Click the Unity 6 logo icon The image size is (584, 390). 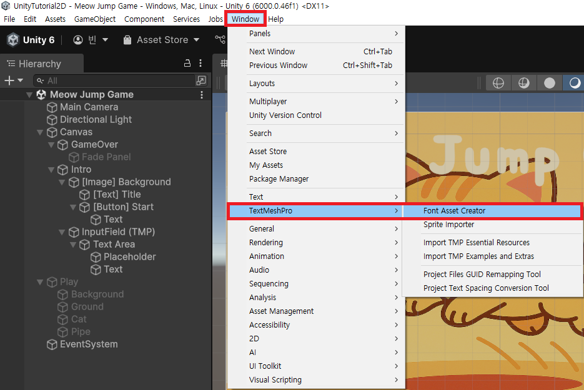coord(13,40)
